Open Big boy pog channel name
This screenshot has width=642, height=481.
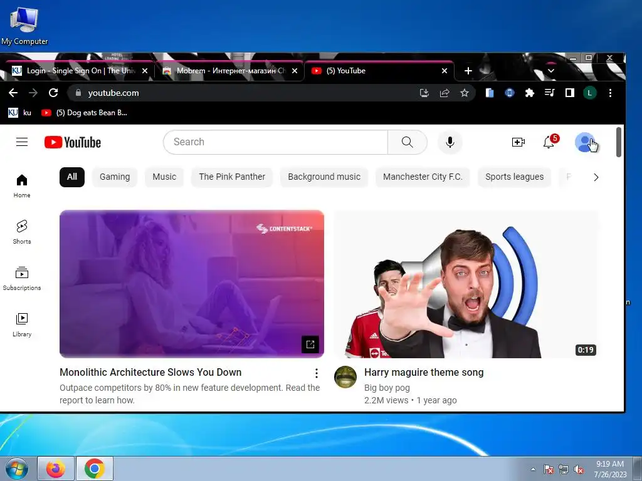pos(387,387)
